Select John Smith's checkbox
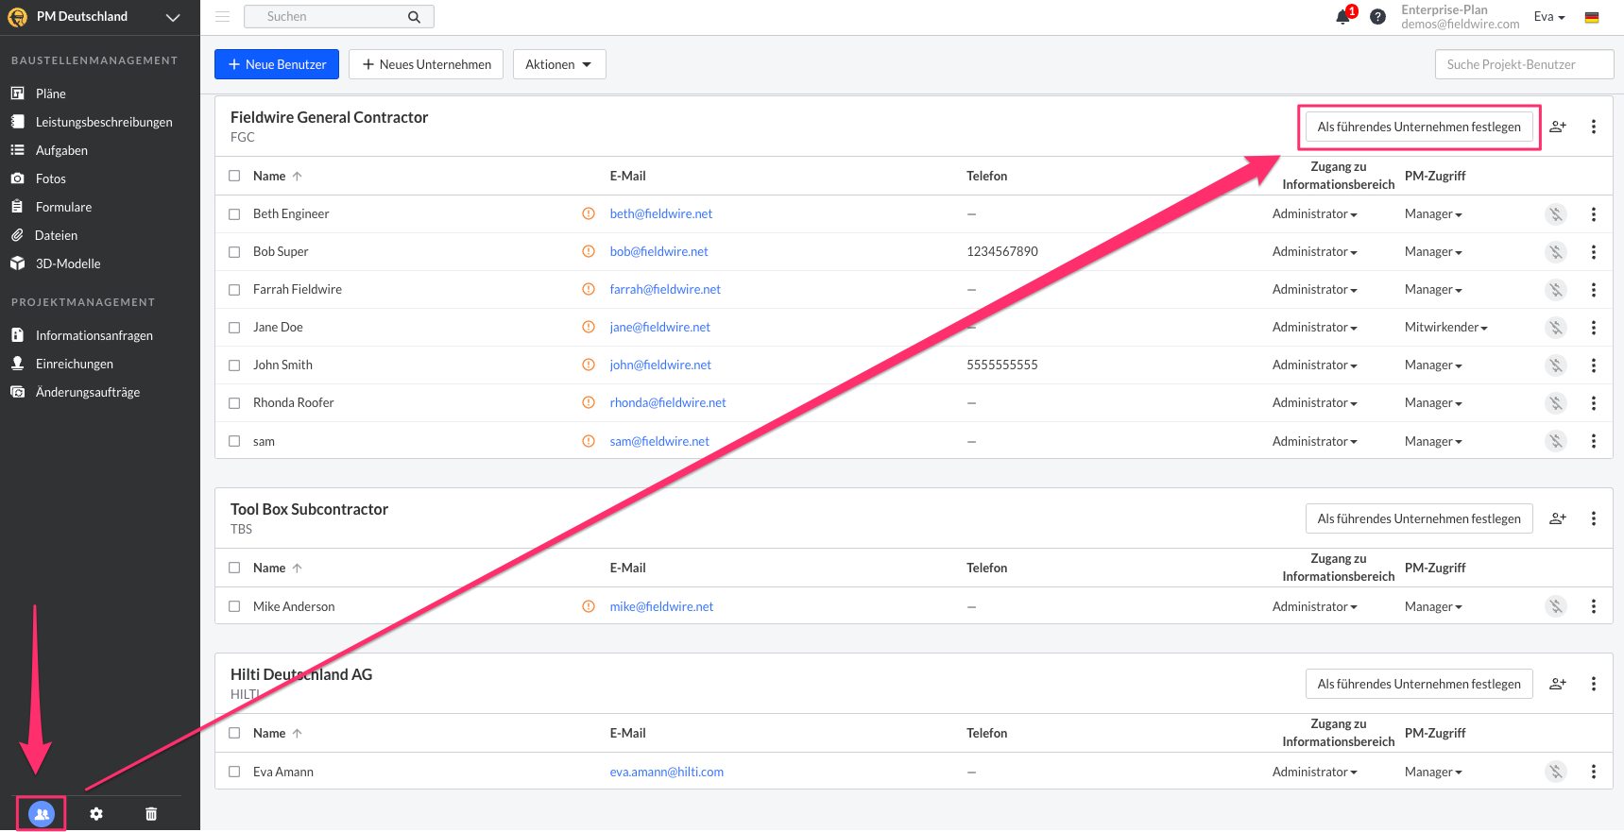Screen dimensions: 1624x832 click(x=234, y=365)
